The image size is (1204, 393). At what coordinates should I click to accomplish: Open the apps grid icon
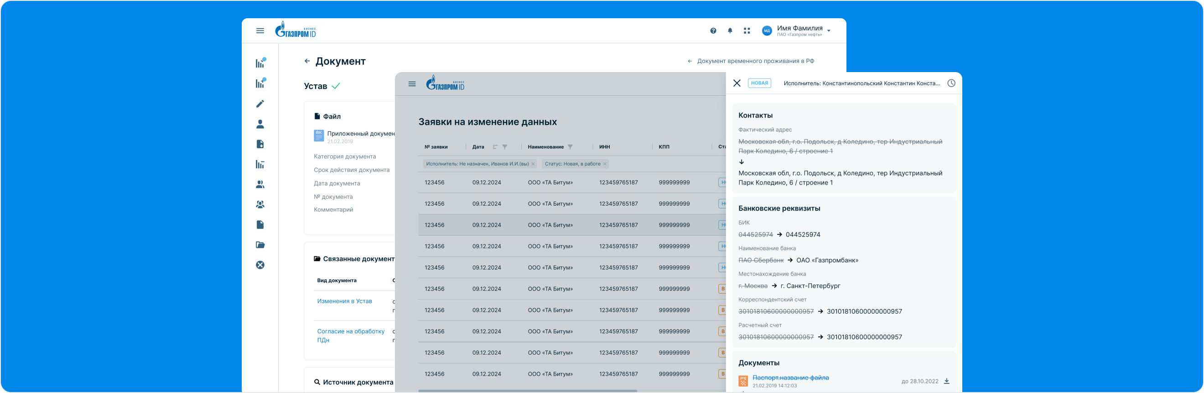(x=747, y=31)
